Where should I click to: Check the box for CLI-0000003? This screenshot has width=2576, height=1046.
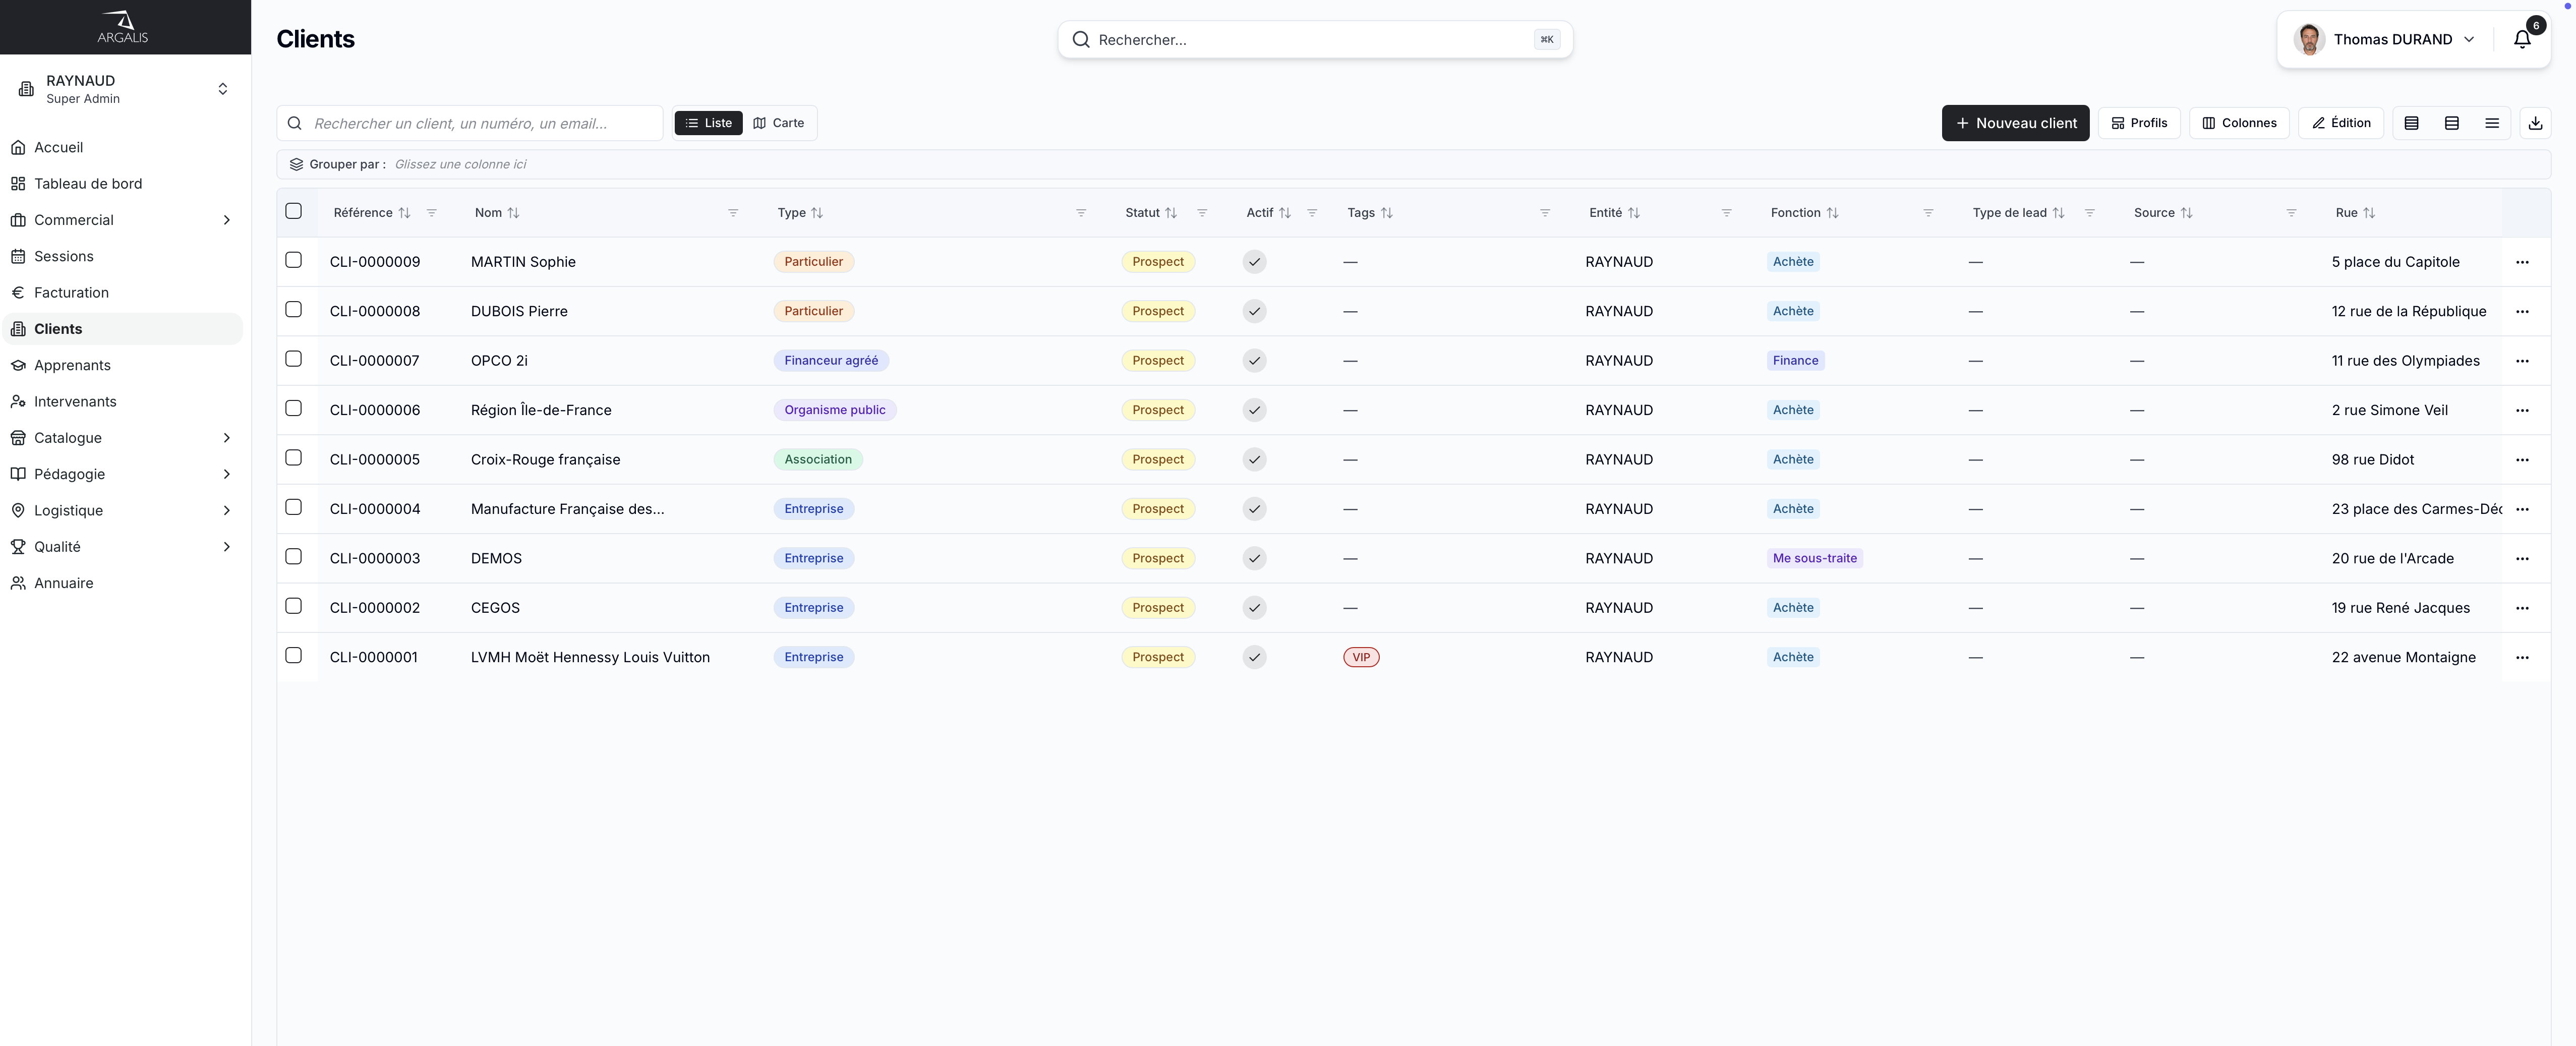pos(293,557)
